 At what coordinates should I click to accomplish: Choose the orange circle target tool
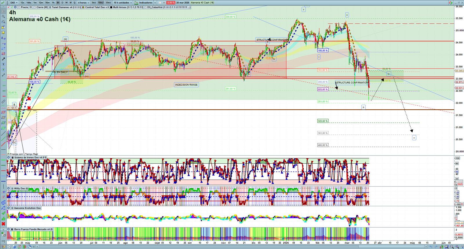click(3, 197)
